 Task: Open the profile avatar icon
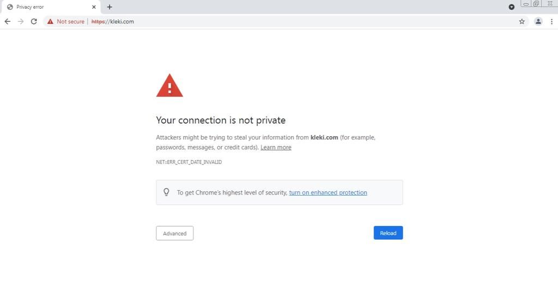pyautogui.click(x=538, y=21)
